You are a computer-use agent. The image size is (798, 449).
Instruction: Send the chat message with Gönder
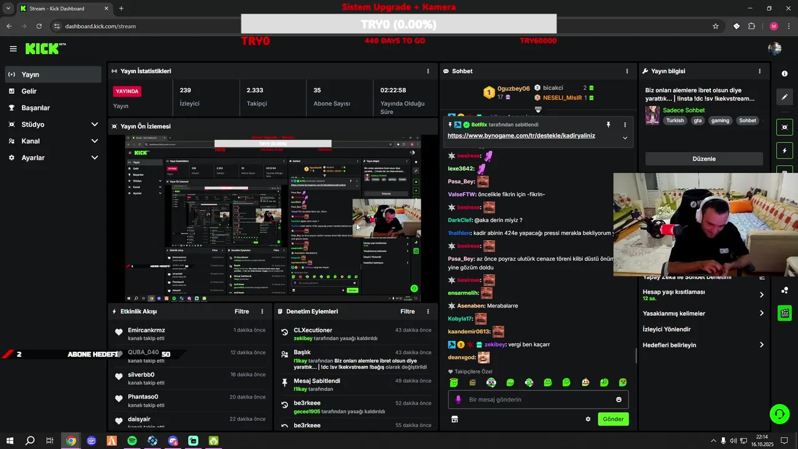[x=613, y=419]
